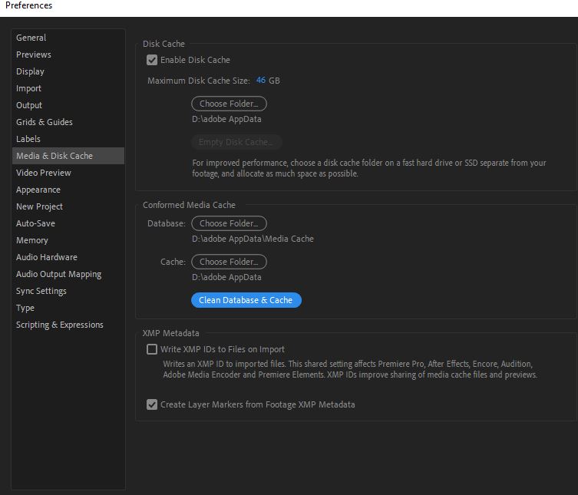Toggle the Enable Disk Cache checkbox
This screenshot has width=578, height=495.
coord(152,60)
